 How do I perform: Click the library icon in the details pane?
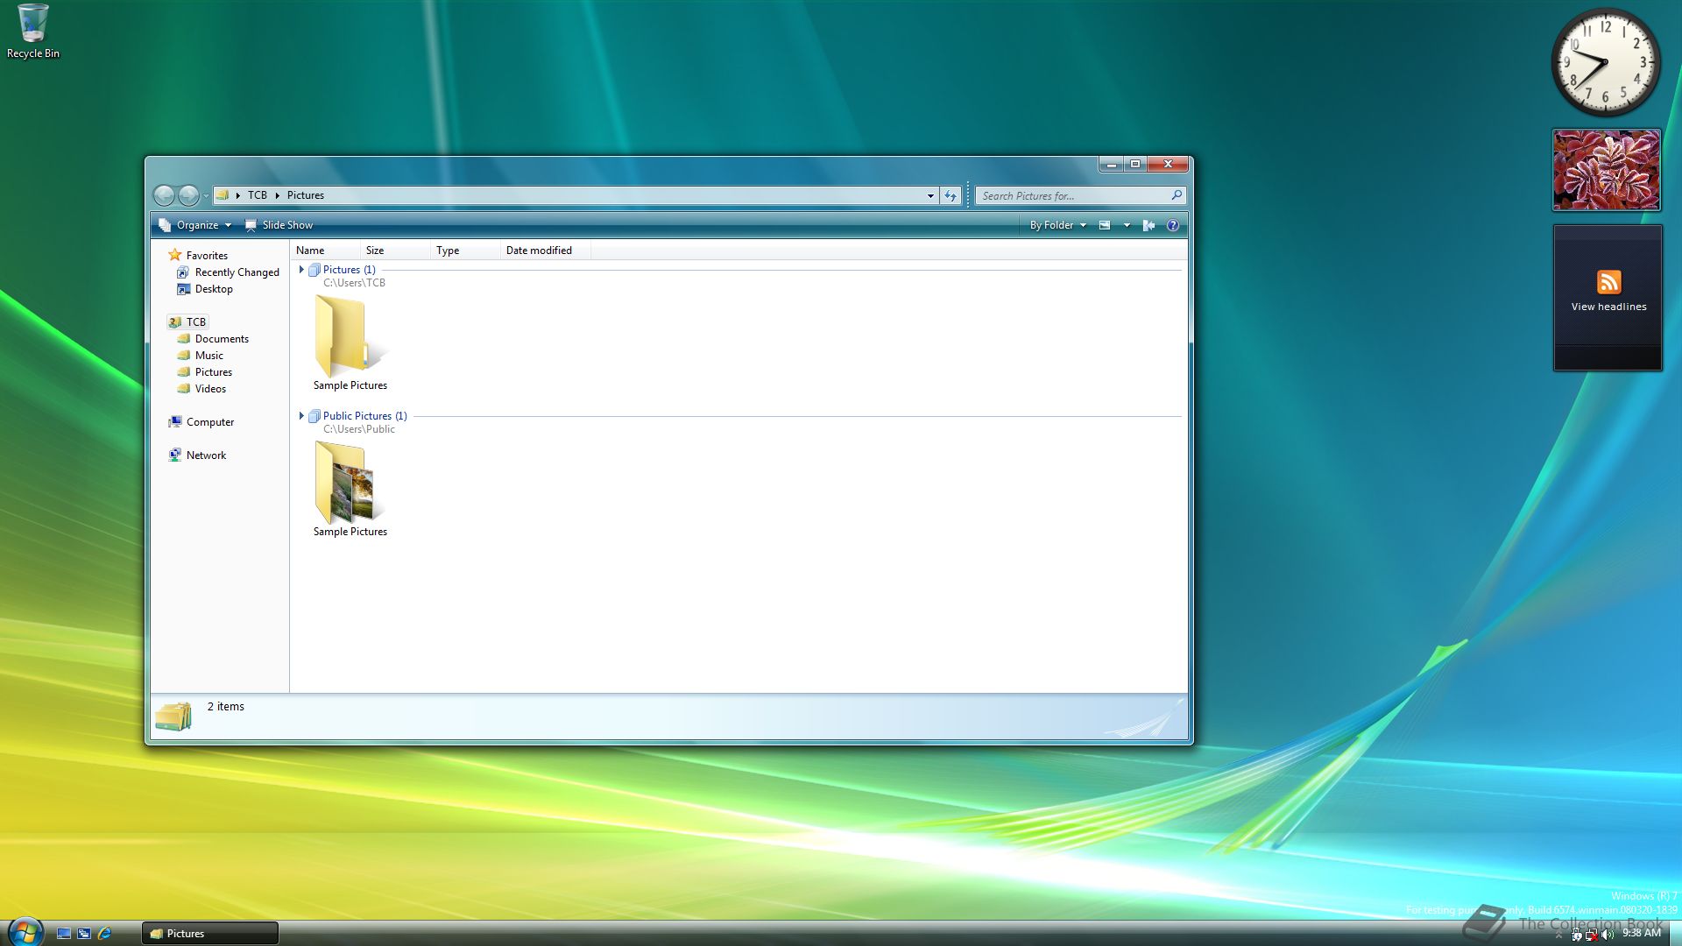coord(173,717)
